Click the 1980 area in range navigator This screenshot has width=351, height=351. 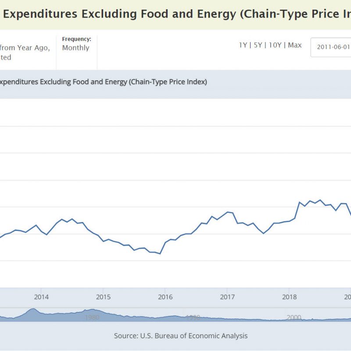click(91, 317)
